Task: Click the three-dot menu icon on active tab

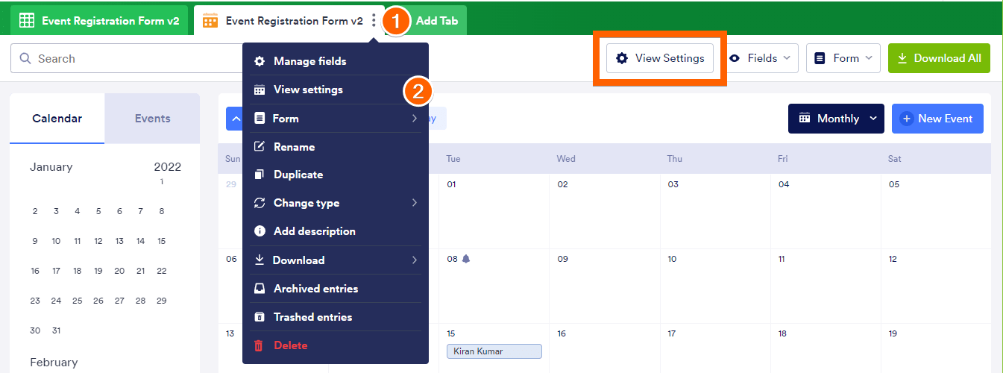Action: tap(374, 21)
